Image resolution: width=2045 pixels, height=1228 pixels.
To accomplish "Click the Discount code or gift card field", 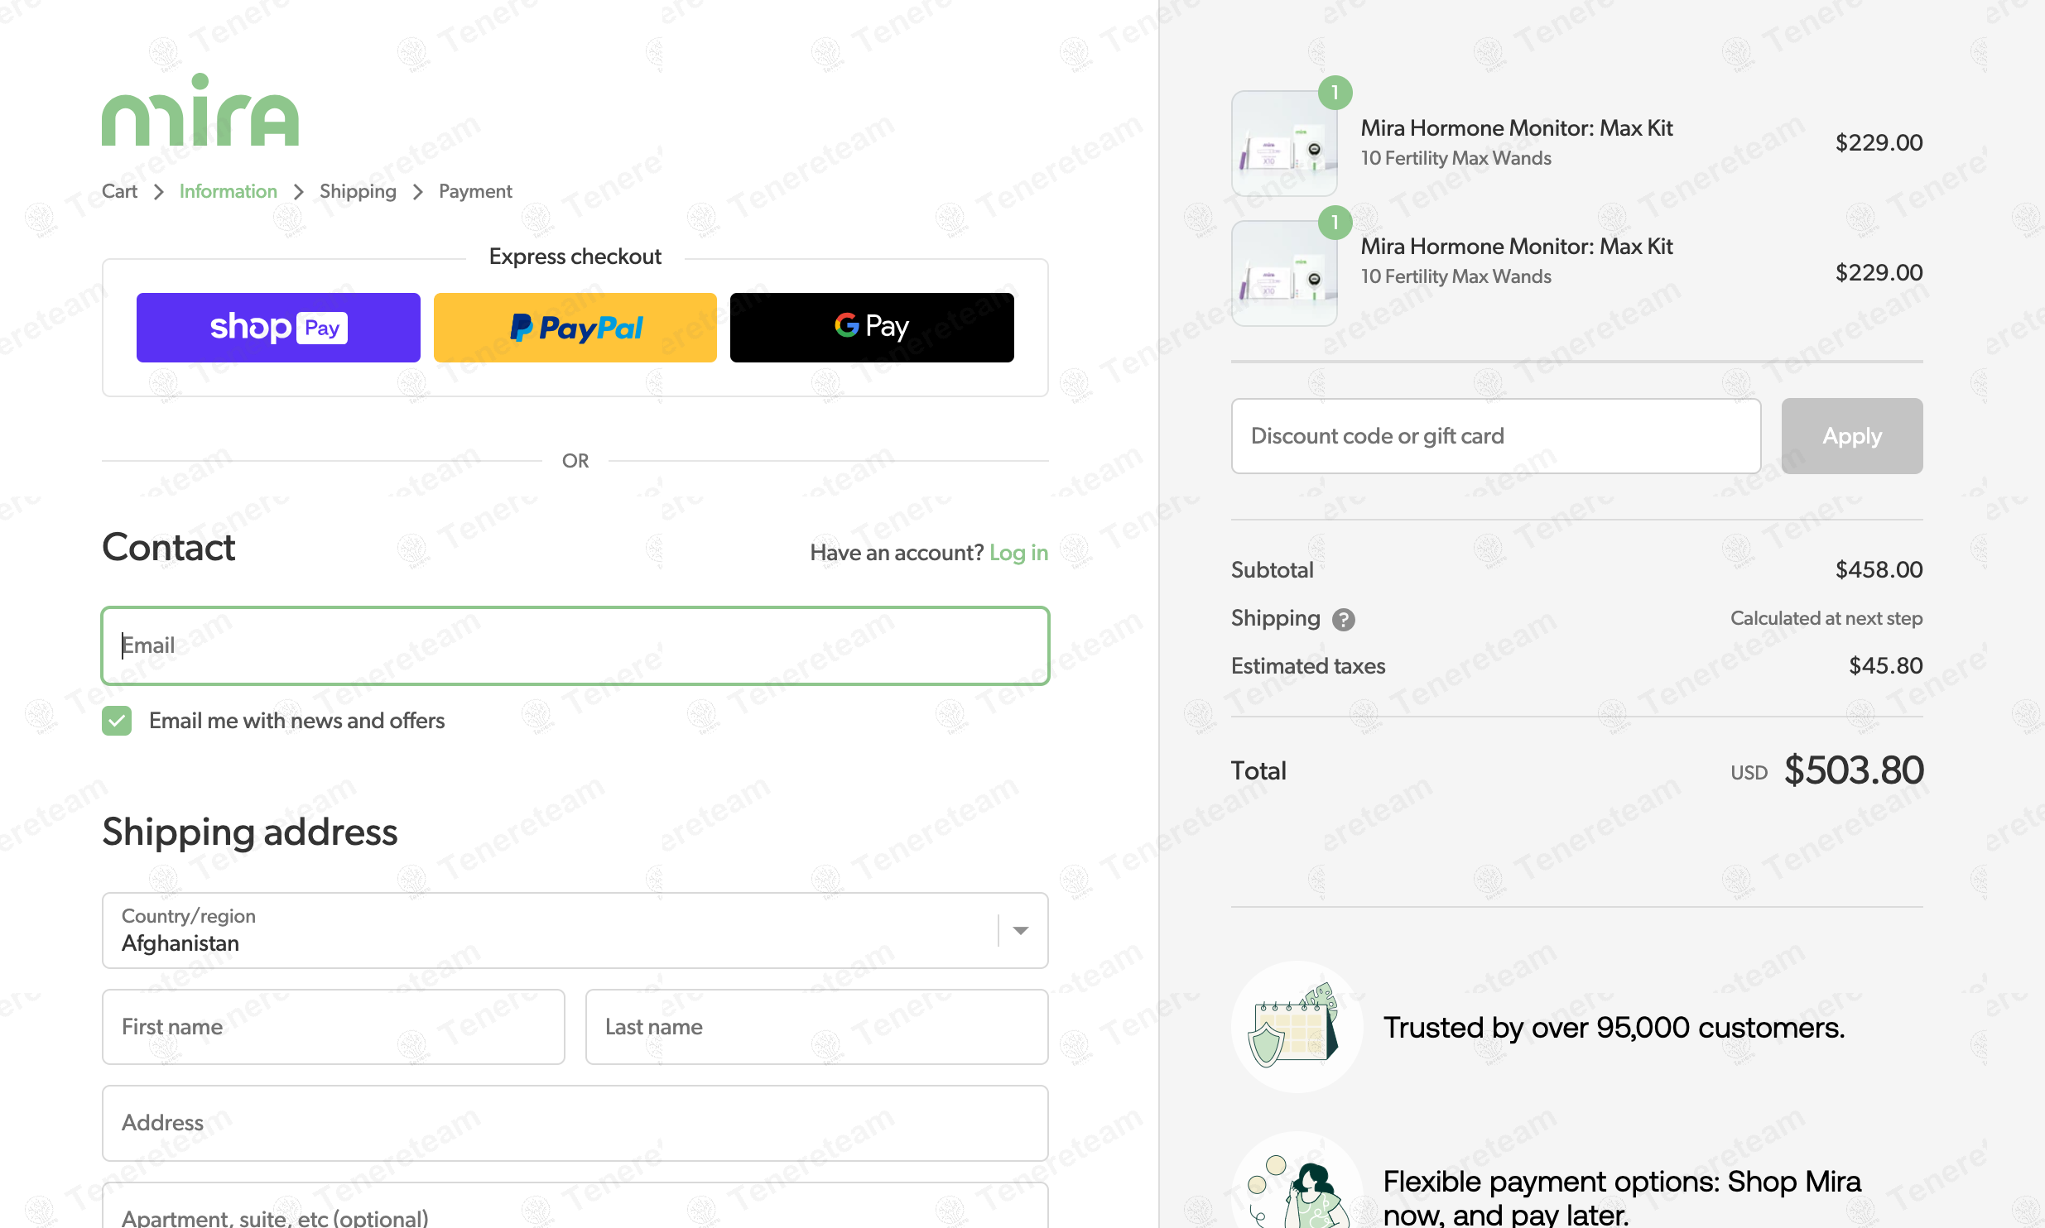I will [1496, 436].
